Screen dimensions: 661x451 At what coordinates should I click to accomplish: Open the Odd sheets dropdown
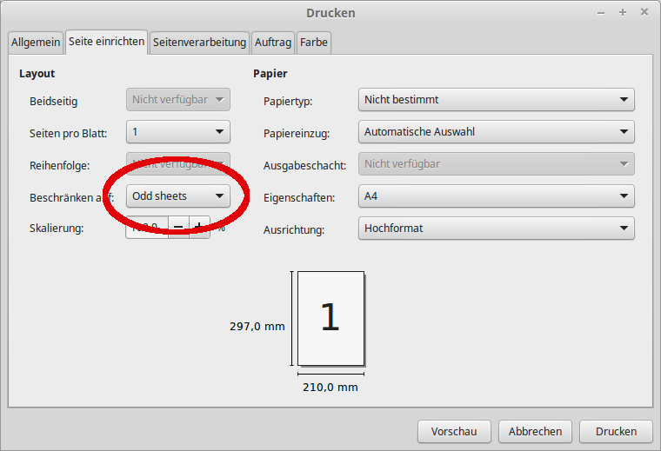pyautogui.click(x=178, y=196)
